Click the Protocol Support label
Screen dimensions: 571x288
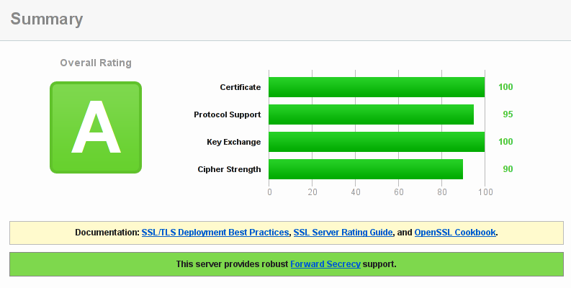click(228, 114)
